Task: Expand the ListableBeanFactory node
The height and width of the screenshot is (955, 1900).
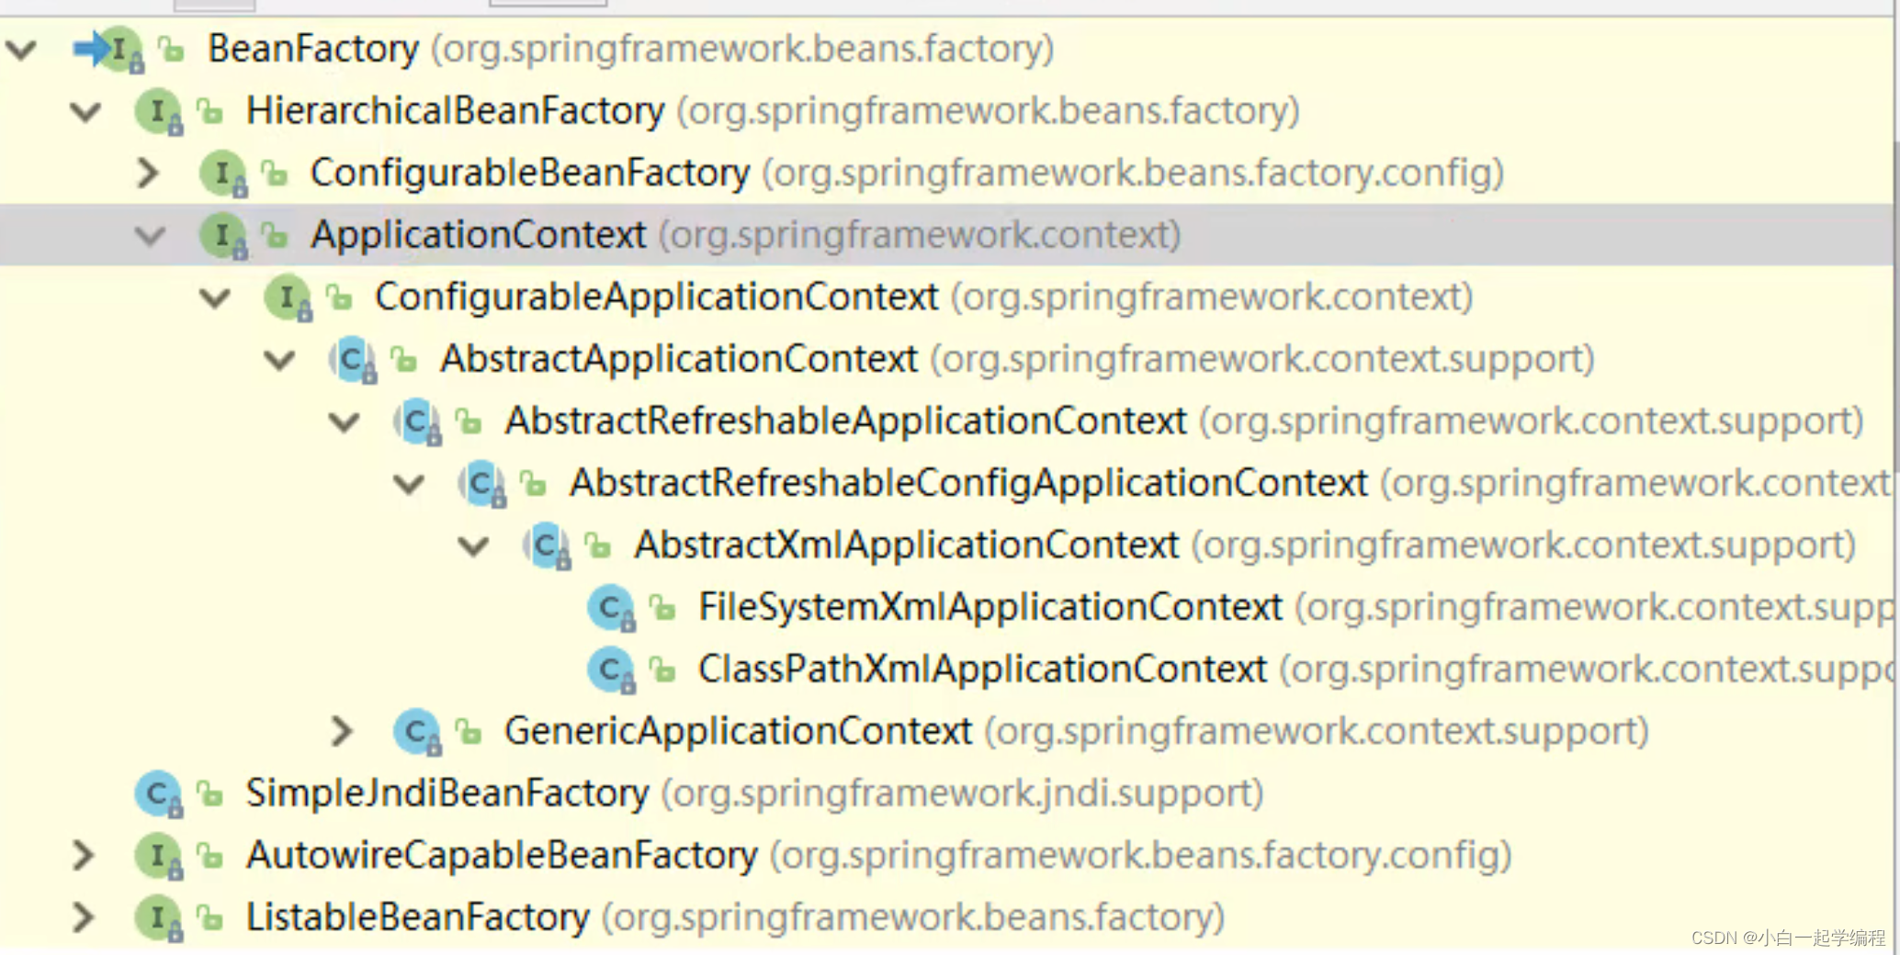Action: [83, 917]
